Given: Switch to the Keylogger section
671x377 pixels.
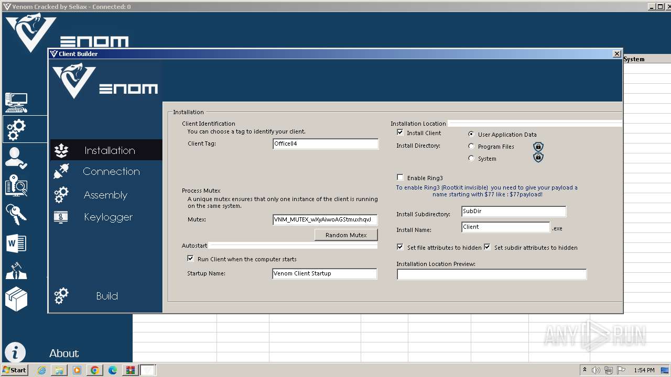Looking at the screenshot, I should pos(108,217).
